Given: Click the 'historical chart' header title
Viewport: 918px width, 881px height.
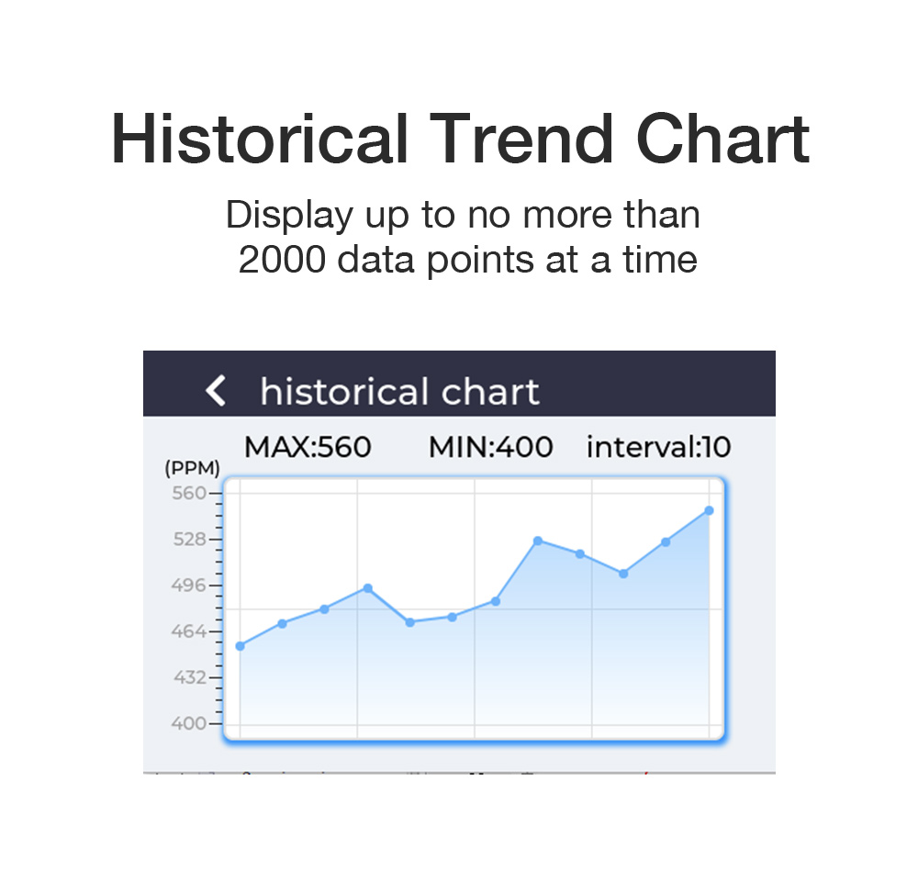Looking at the screenshot, I should point(399,392).
